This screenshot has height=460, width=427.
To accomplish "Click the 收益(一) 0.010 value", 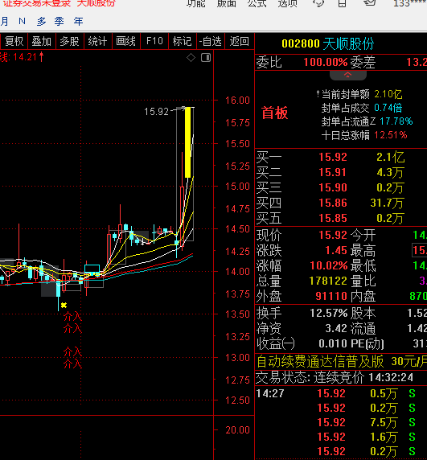I will pos(333,343).
